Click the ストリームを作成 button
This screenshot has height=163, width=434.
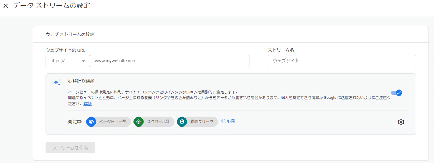[x=70, y=147]
